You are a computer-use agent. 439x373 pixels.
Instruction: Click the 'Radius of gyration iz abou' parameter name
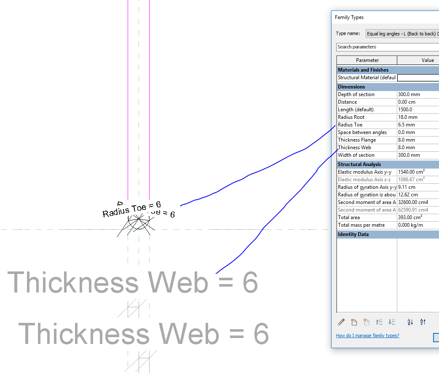pyautogui.click(x=367, y=195)
